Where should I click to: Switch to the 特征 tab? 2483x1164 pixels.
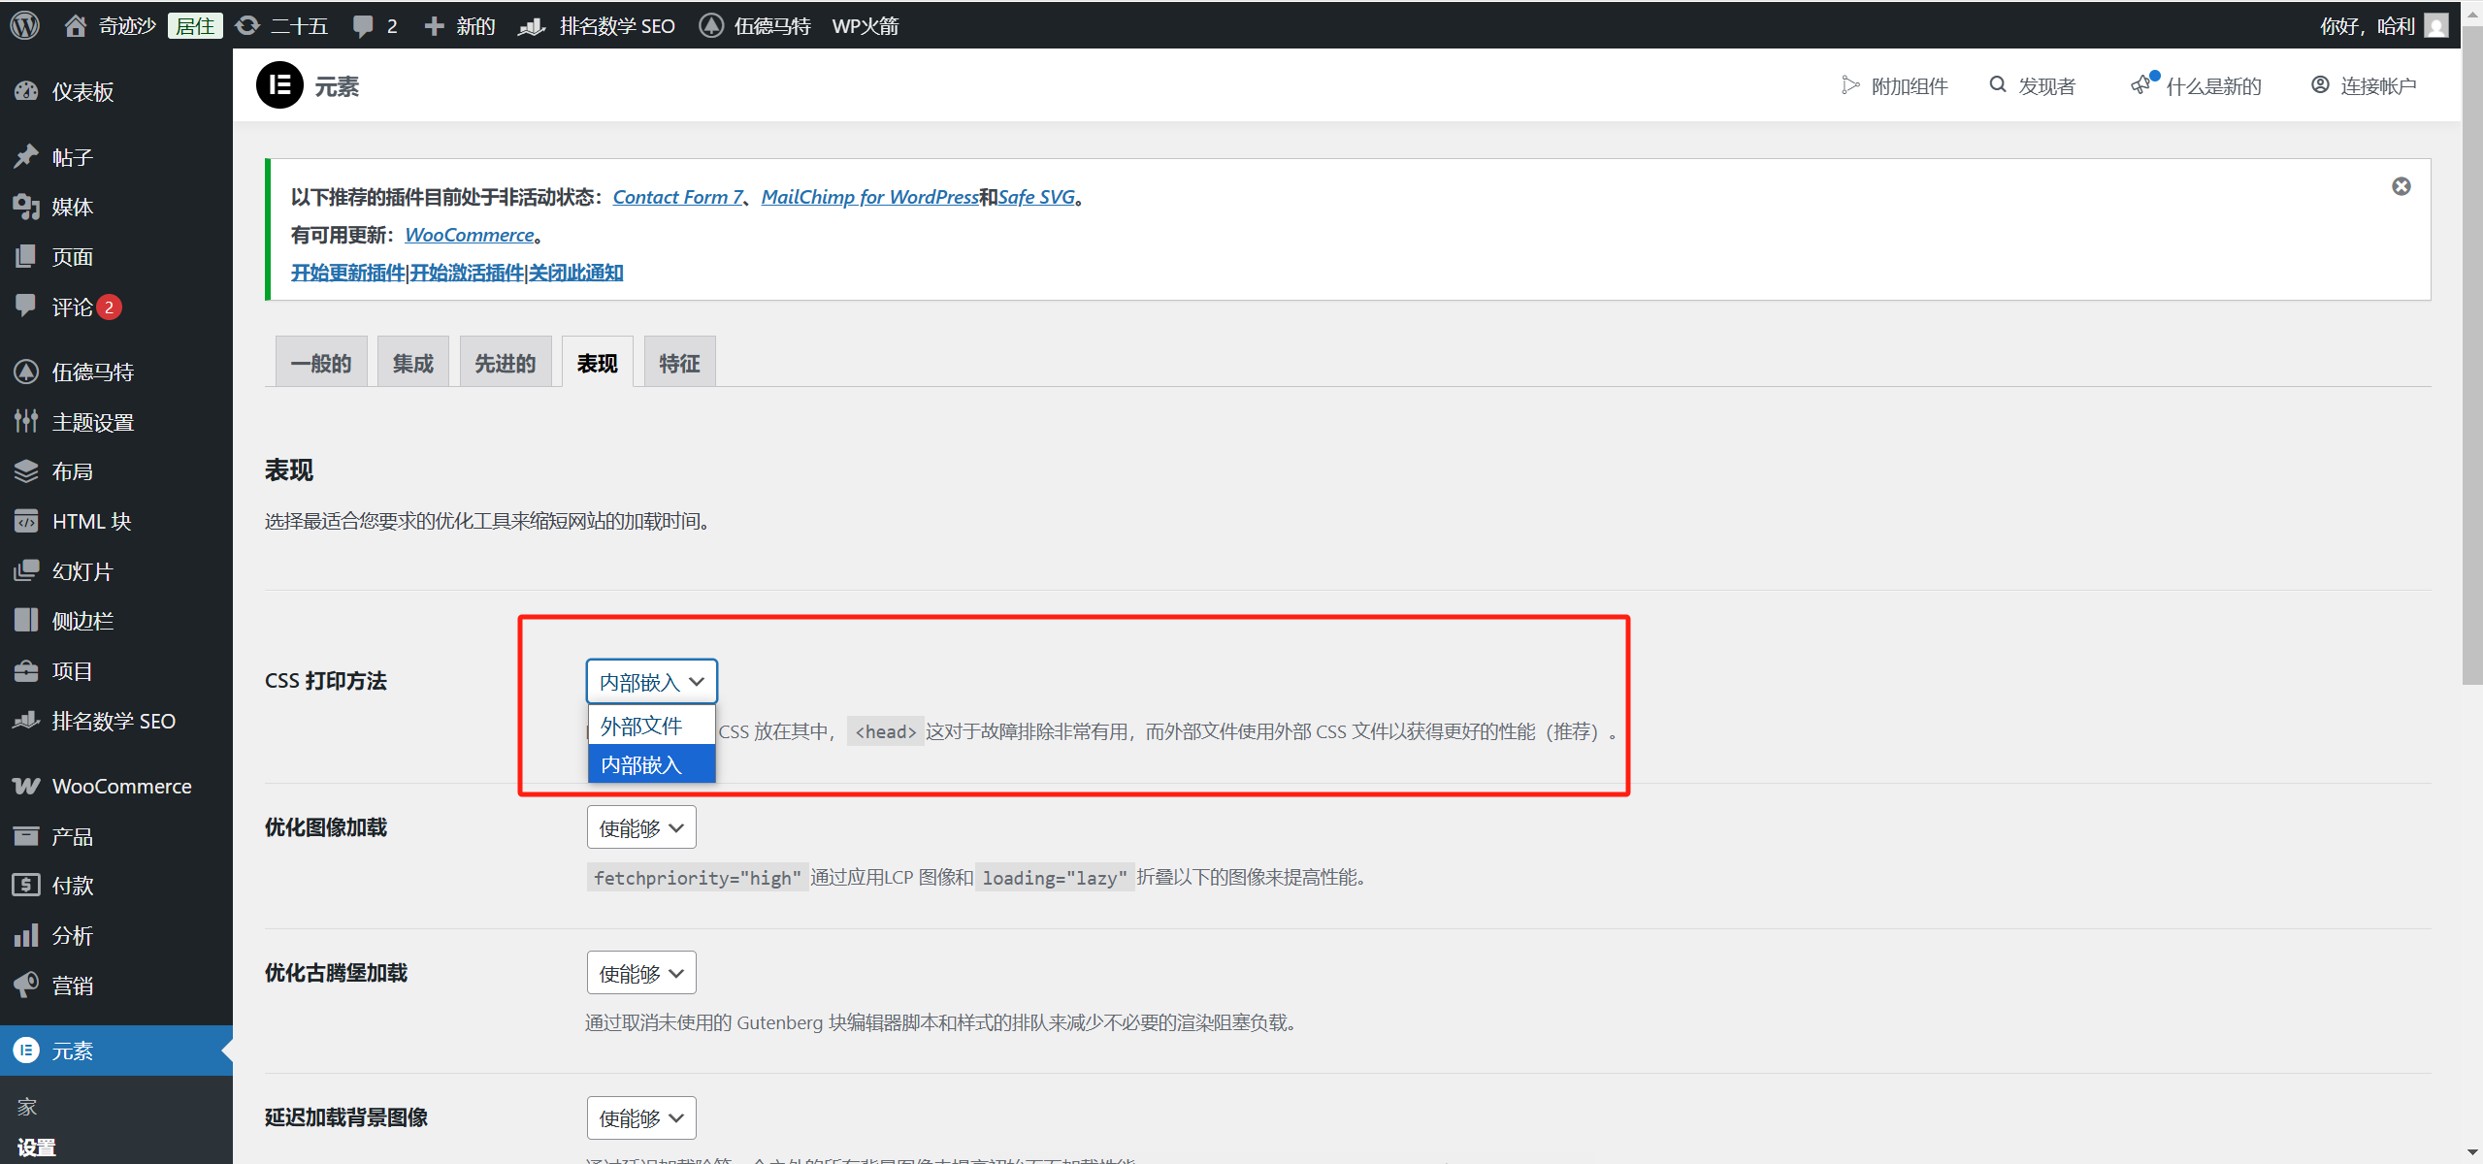tap(679, 363)
